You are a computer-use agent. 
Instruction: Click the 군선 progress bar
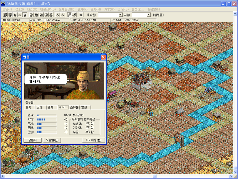click(47, 132)
